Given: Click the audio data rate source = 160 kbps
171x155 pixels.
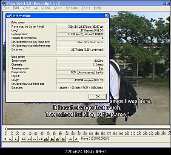Looking at the screenshot, I should pyautogui.click(x=80, y=88).
